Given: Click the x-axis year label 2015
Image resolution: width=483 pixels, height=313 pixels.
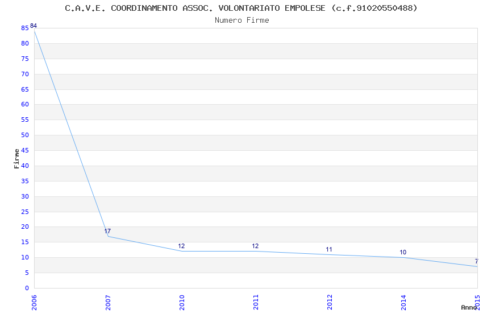Looking at the screenshot, I should (x=477, y=303).
